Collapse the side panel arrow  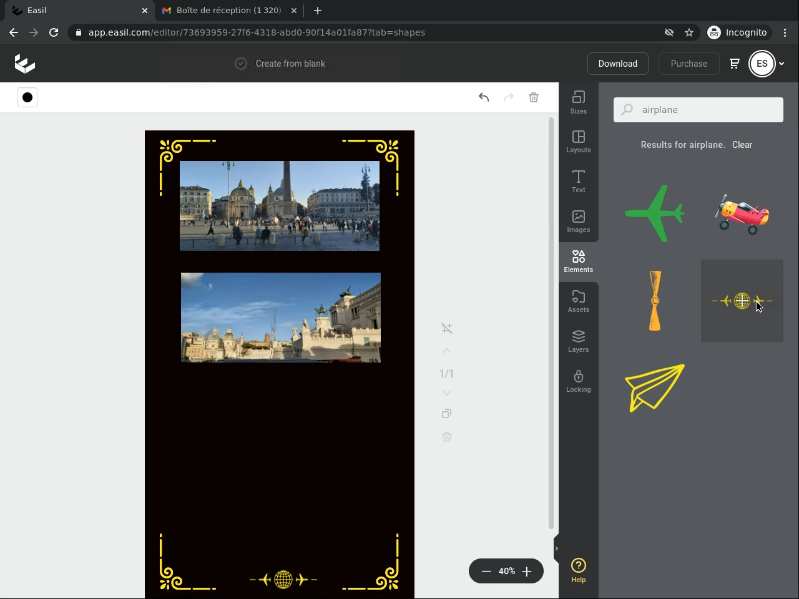click(x=556, y=548)
